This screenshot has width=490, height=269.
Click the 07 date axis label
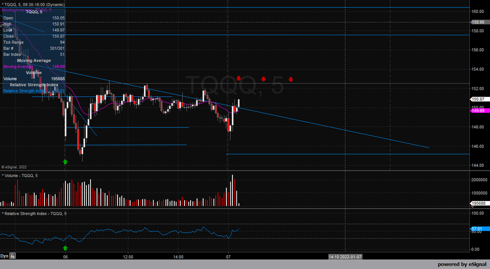pos(229,257)
